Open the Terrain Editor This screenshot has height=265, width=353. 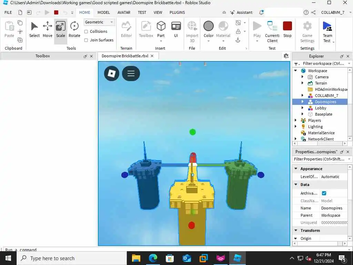pyautogui.click(x=126, y=30)
